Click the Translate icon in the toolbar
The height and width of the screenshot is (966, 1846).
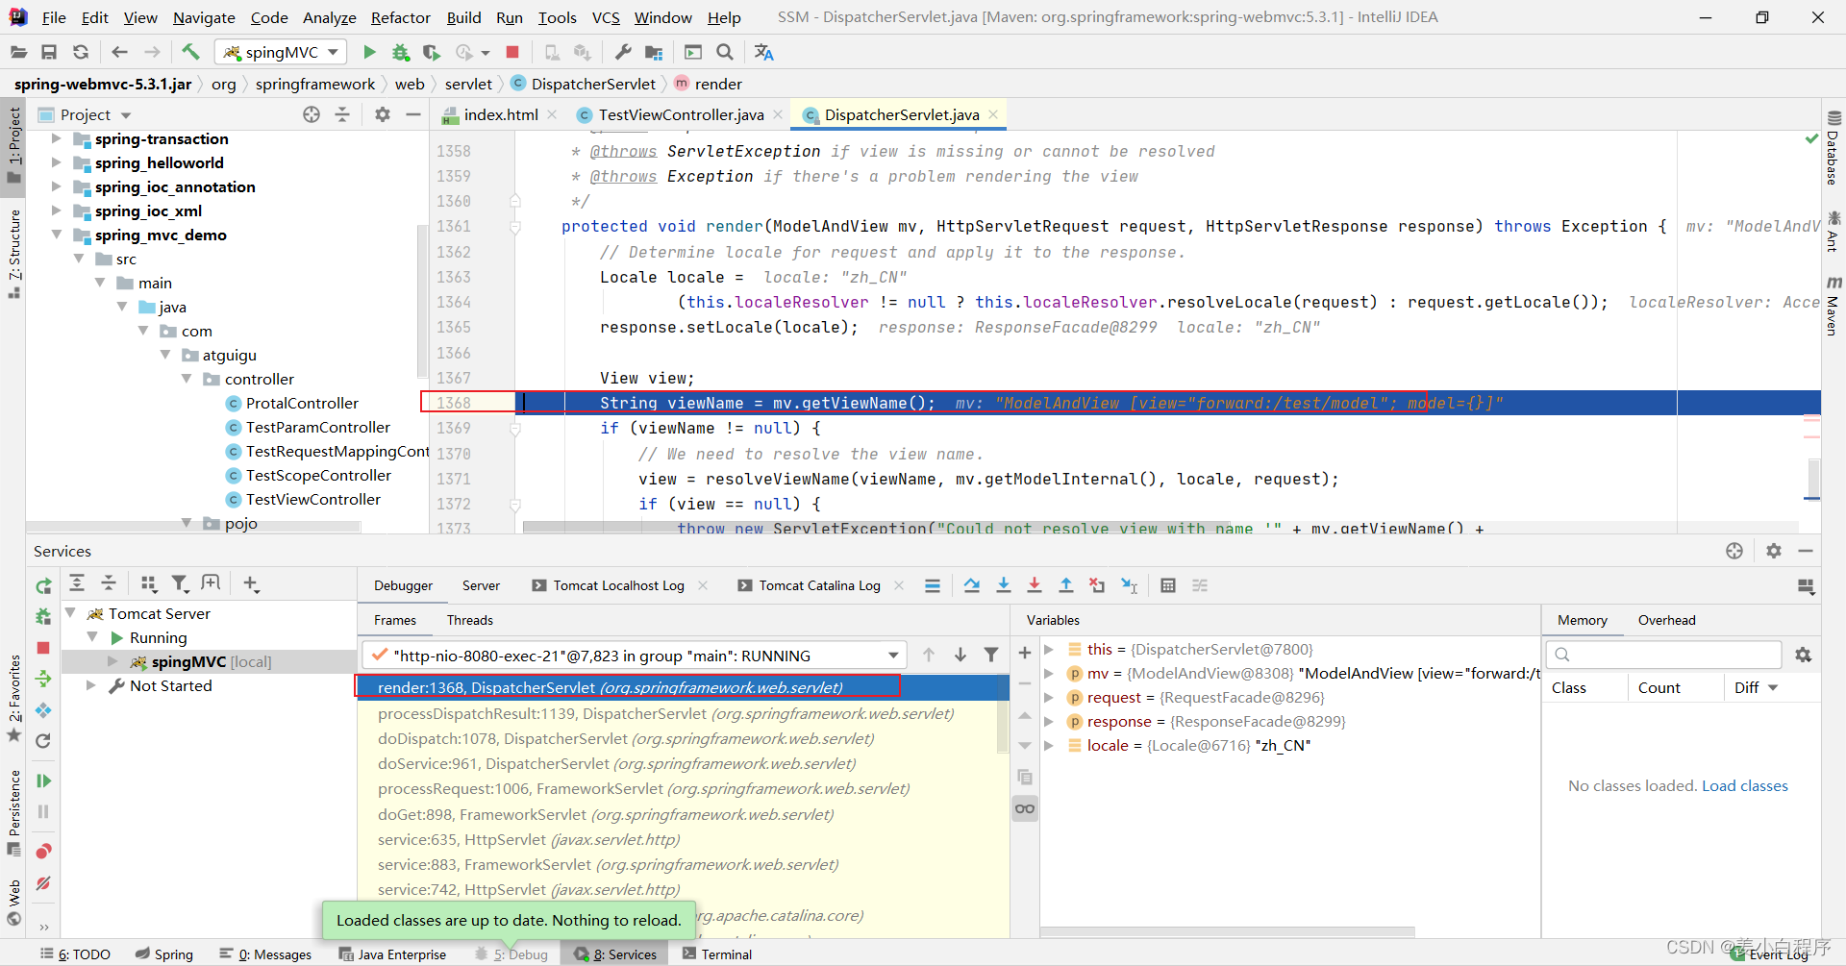click(764, 52)
